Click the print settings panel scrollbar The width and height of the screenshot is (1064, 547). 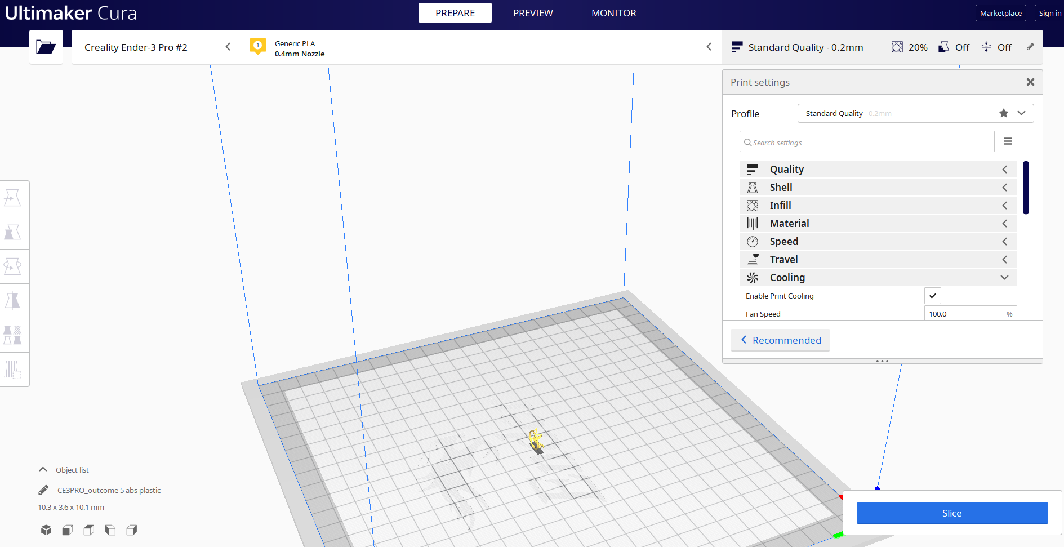click(x=1026, y=188)
